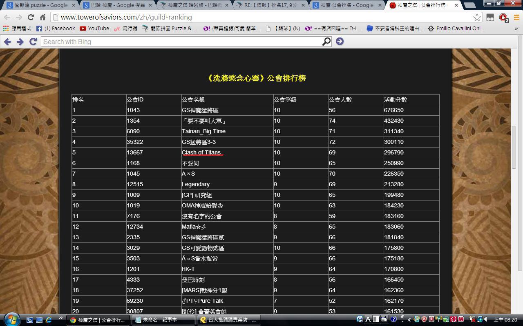
Task: Open the Chrome customize menu
Action: [516, 18]
